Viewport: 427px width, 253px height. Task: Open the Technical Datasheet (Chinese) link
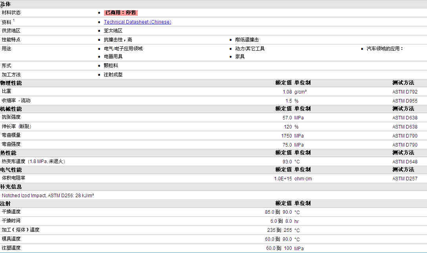point(137,22)
